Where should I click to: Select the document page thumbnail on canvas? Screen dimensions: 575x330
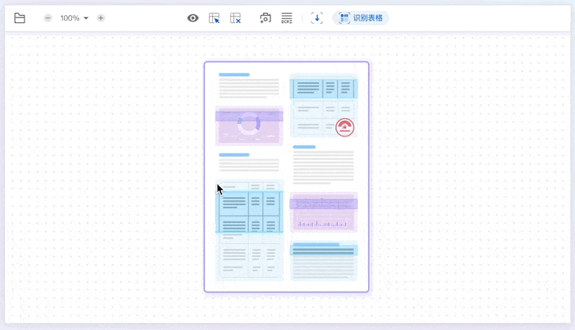tap(286, 176)
